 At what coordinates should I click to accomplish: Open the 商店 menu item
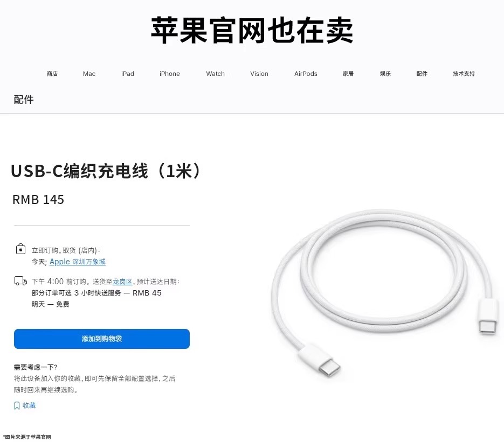(x=52, y=74)
